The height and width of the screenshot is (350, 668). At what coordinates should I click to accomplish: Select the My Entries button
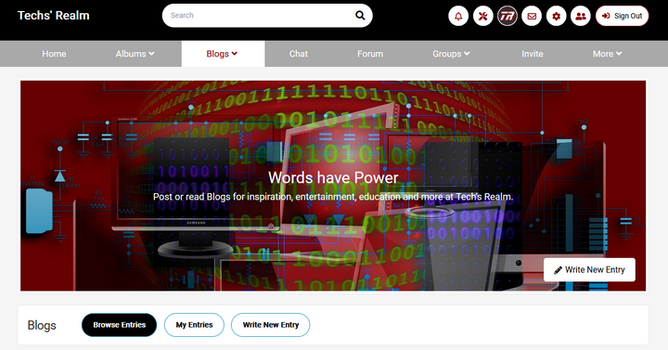tap(194, 325)
